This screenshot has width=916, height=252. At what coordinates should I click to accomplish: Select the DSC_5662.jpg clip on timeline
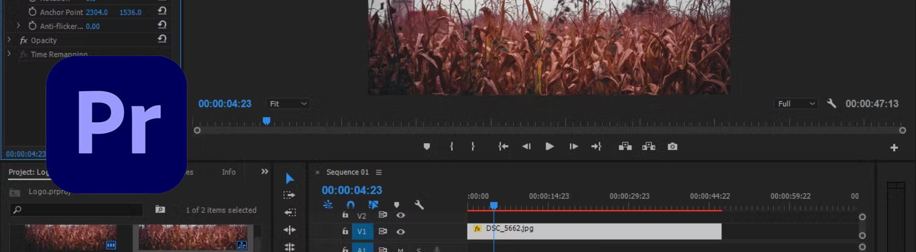coord(594,232)
